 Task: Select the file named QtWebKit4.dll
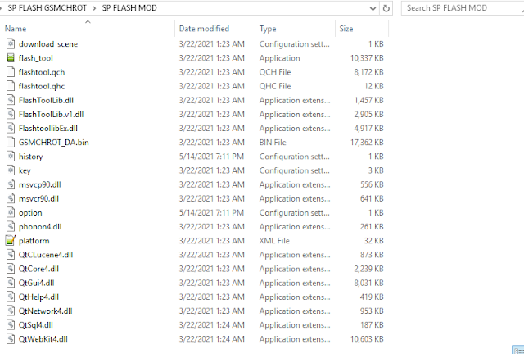click(43, 339)
